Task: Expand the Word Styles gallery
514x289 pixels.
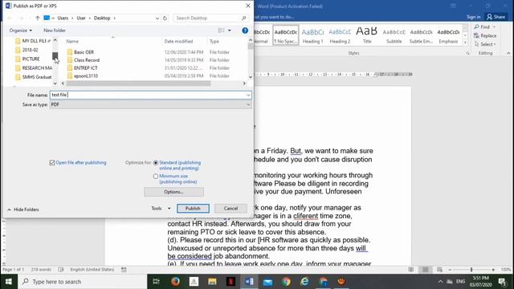Action: [465, 43]
